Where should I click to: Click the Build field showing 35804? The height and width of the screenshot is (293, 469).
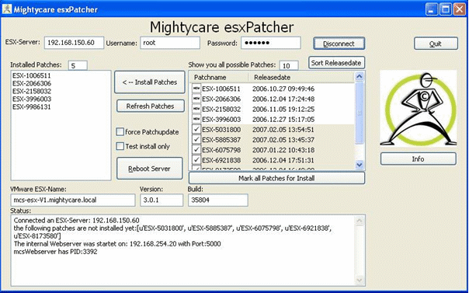click(218, 200)
